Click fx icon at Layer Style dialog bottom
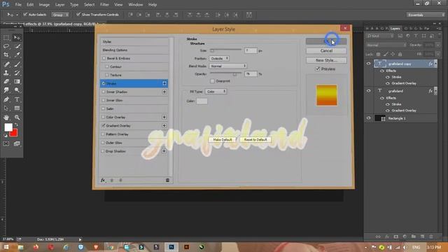The image size is (448, 252). (x=103, y=181)
